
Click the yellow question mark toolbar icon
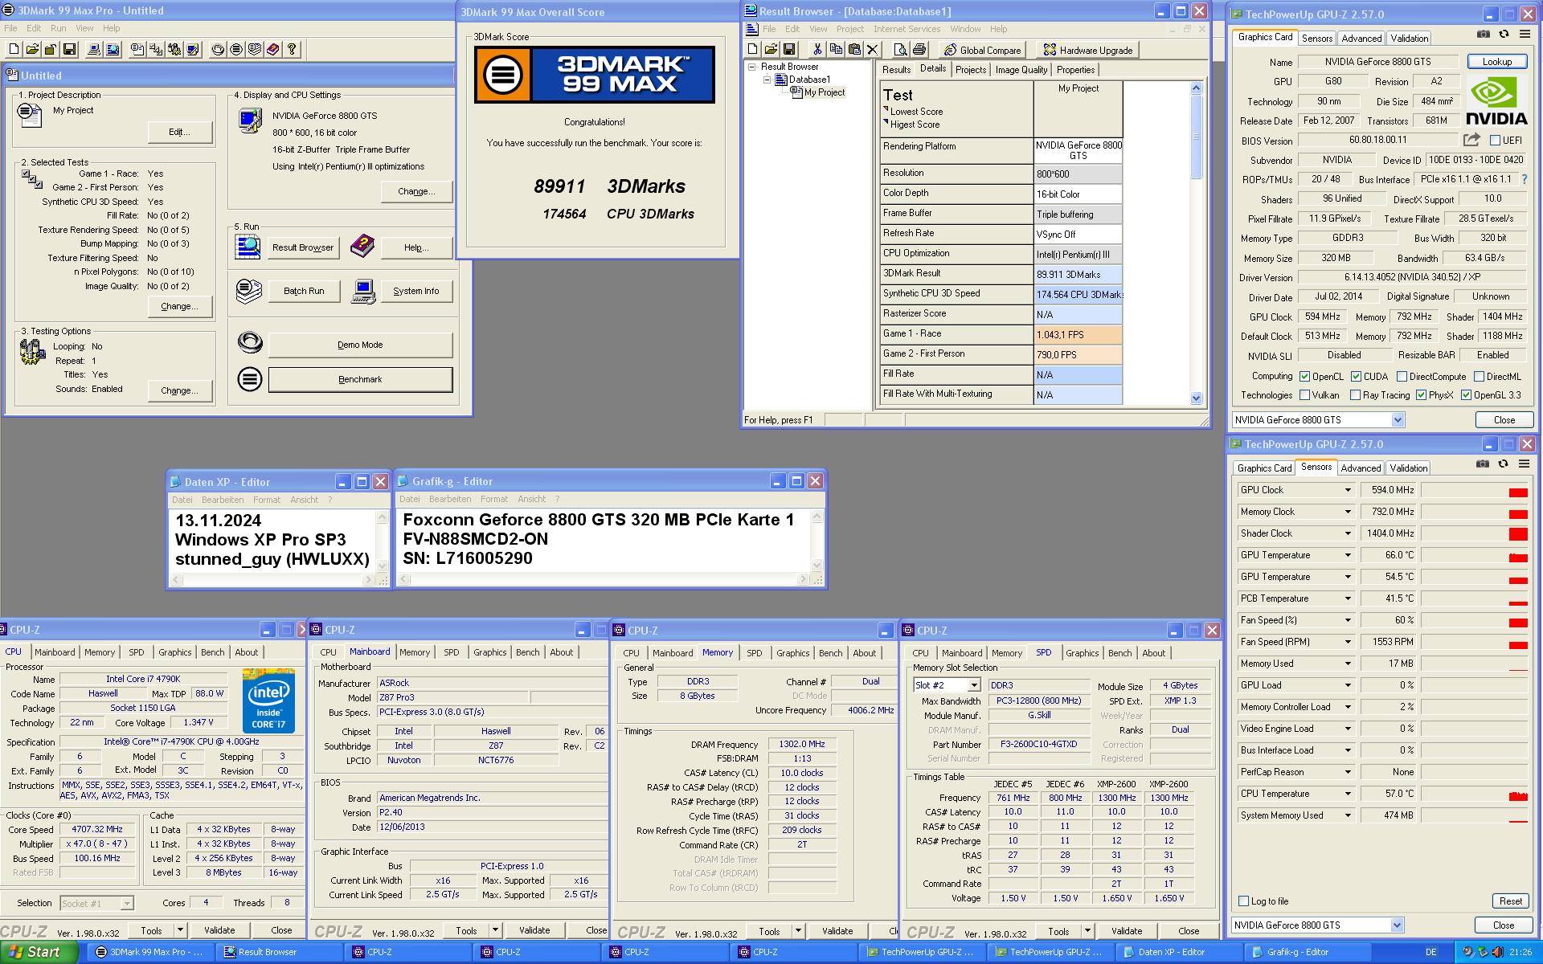[293, 49]
